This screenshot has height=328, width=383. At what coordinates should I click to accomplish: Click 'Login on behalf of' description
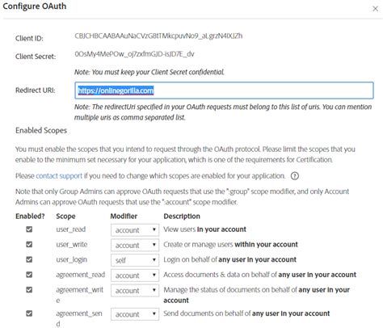pos(229,259)
